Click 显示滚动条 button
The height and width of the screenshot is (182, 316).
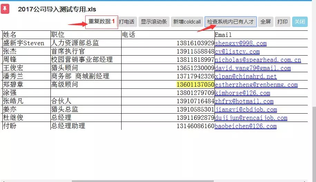coord(154,21)
